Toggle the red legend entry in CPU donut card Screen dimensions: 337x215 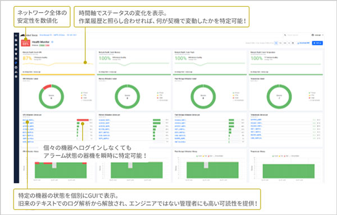[84, 98]
